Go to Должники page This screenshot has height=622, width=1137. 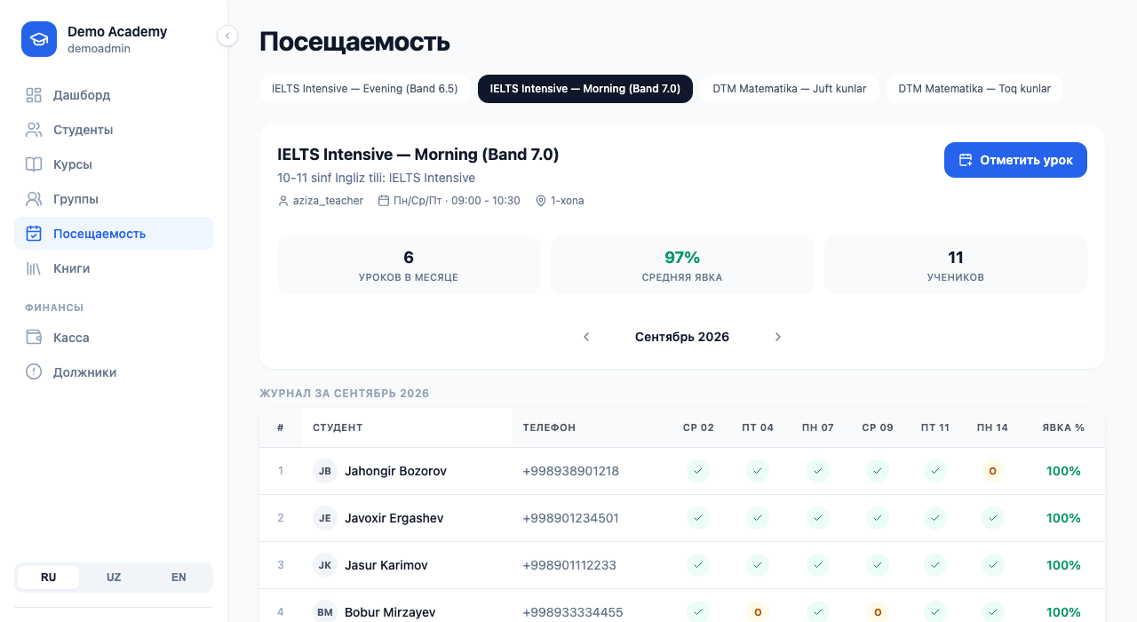pos(114,372)
